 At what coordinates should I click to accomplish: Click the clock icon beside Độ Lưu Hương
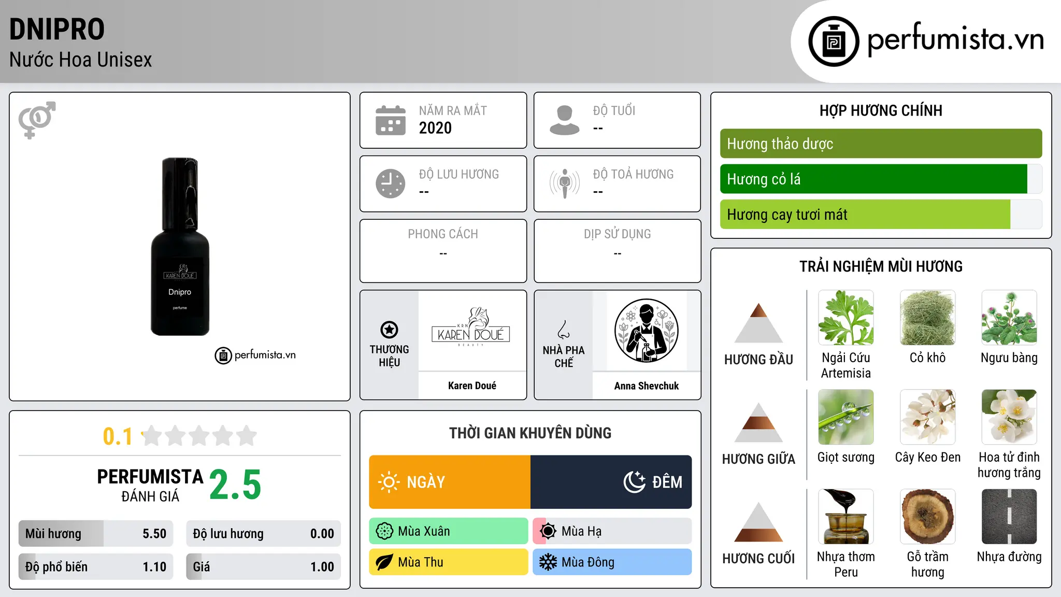pyautogui.click(x=391, y=183)
